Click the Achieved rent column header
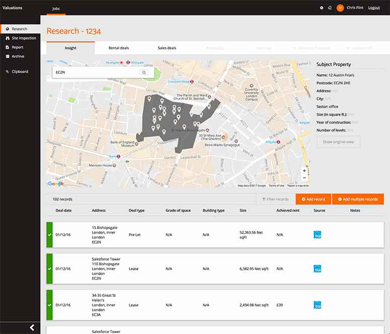390x334 pixels. 288,210
